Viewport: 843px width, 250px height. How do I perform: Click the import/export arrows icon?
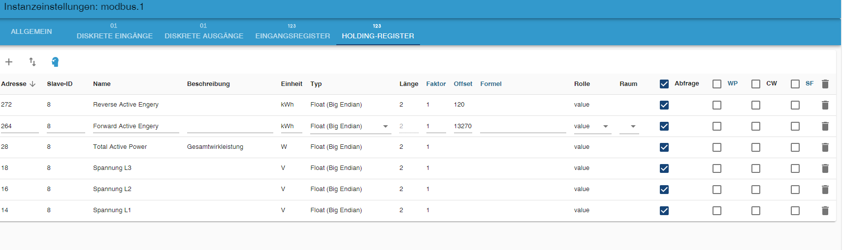pyautogui.click(x=32, y=62)
